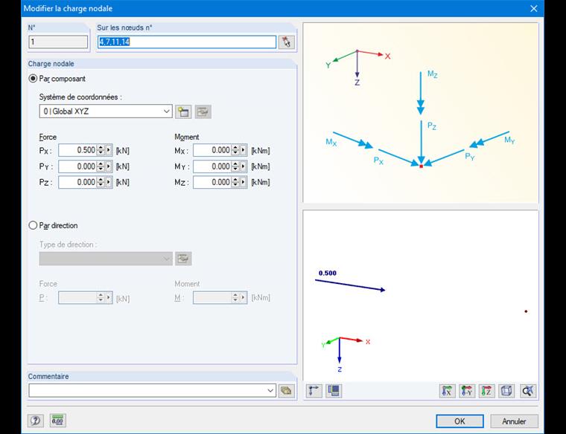Viewport: 566px width, 434px height.
Task: Toggle axis display icon under preview
Action: click(x=314, y=391)
